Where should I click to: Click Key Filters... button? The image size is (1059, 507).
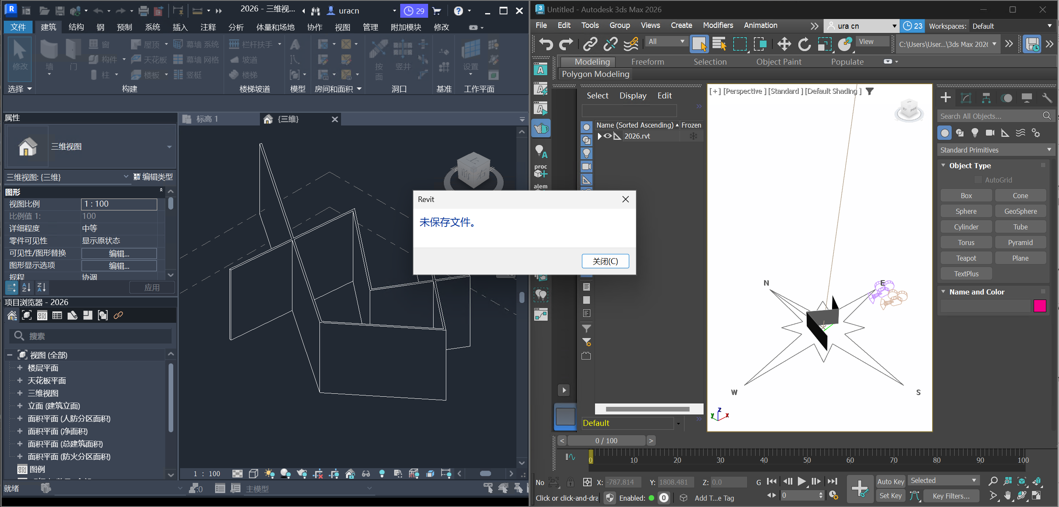951,496
